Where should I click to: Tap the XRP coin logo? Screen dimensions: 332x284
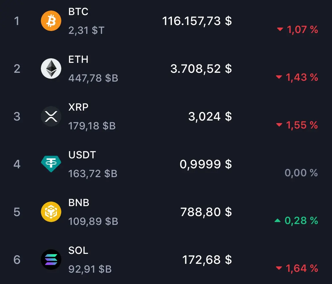pyautogui.click(x=51, y=116)
